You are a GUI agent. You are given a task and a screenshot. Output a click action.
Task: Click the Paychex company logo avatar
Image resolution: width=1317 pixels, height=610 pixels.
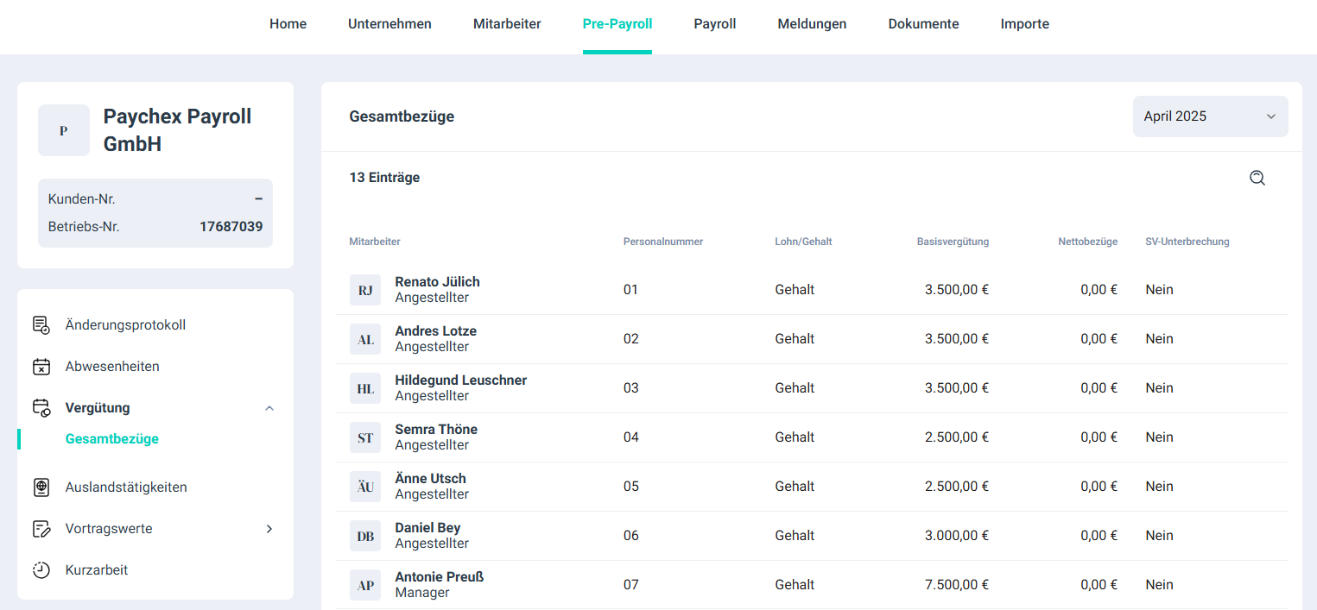(x=64, y=130)
